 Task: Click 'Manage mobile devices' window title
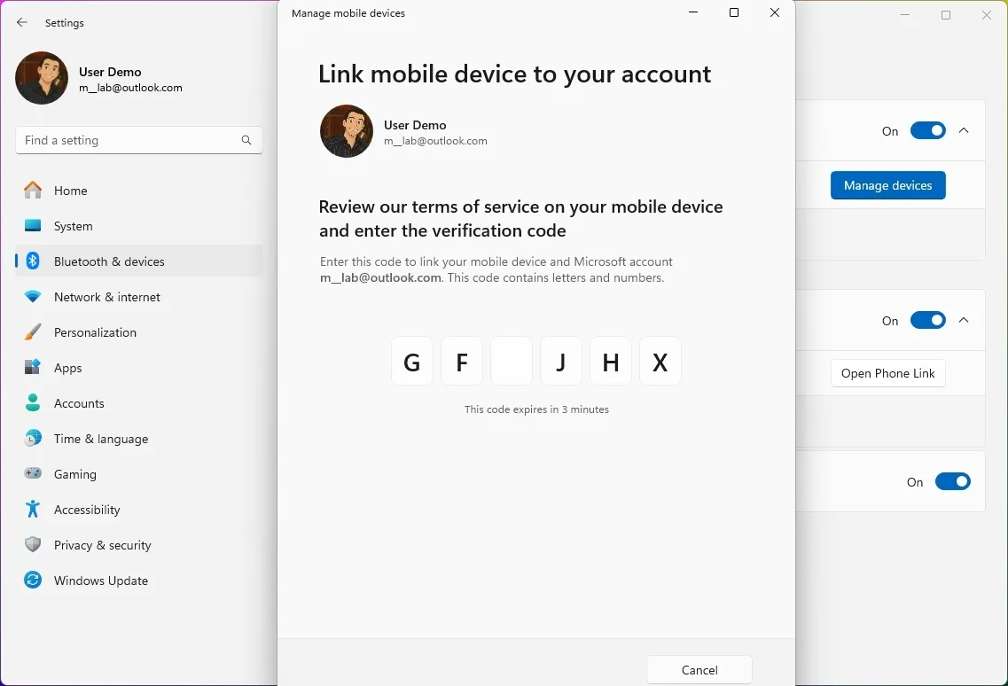(x=348, y=13)
